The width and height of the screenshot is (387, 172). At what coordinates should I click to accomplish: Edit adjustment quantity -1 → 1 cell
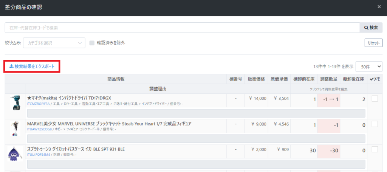pyautogui.click(x=329, y=100)
